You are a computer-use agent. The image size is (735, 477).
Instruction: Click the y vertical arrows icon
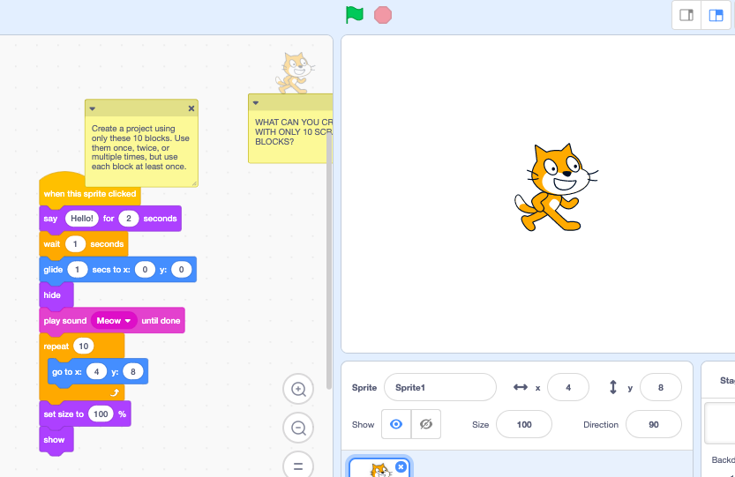click(612, 387)
